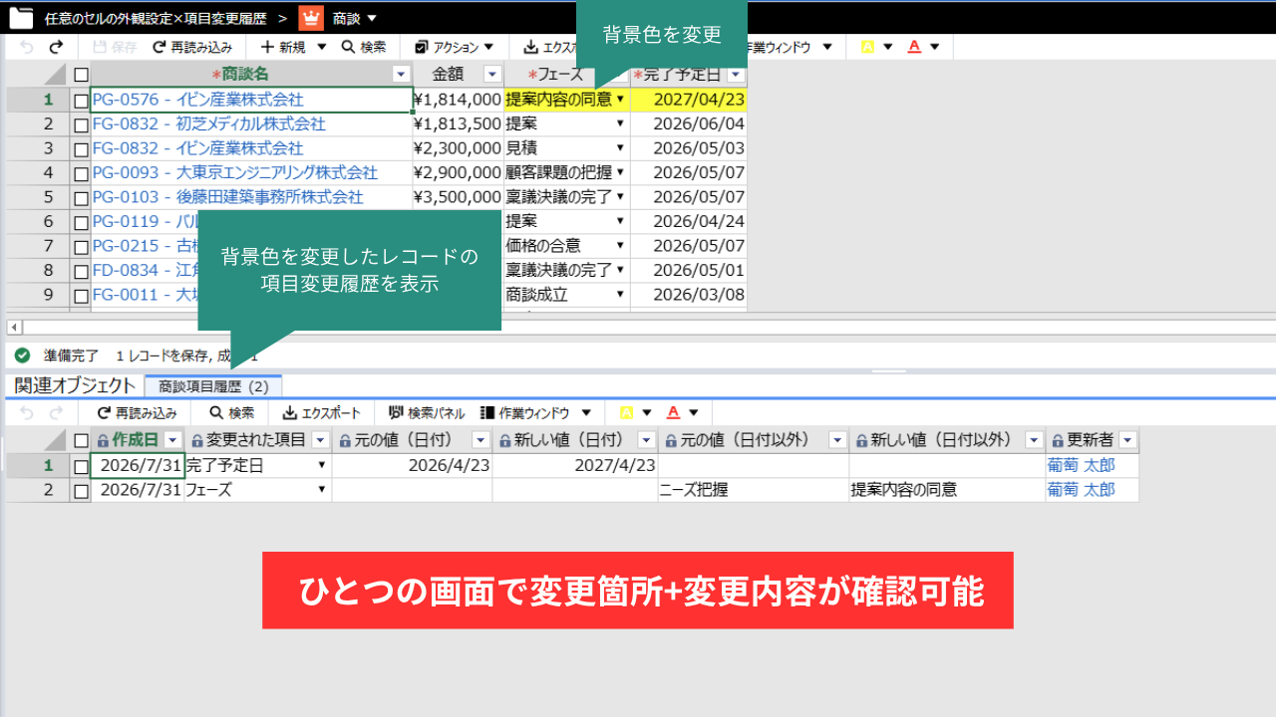Click エクスポート in the lower history toolbar

click(x=322, y=412)
